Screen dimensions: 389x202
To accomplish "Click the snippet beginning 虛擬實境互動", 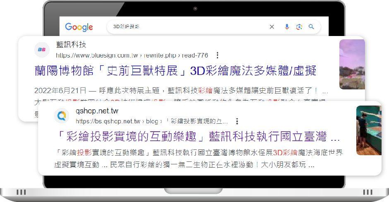I will pyautogui.click(x=185, y=164).
